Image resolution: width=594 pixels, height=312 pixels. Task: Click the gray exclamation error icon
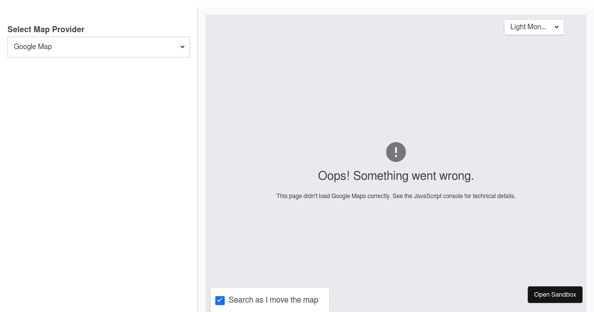click(396, 152)
